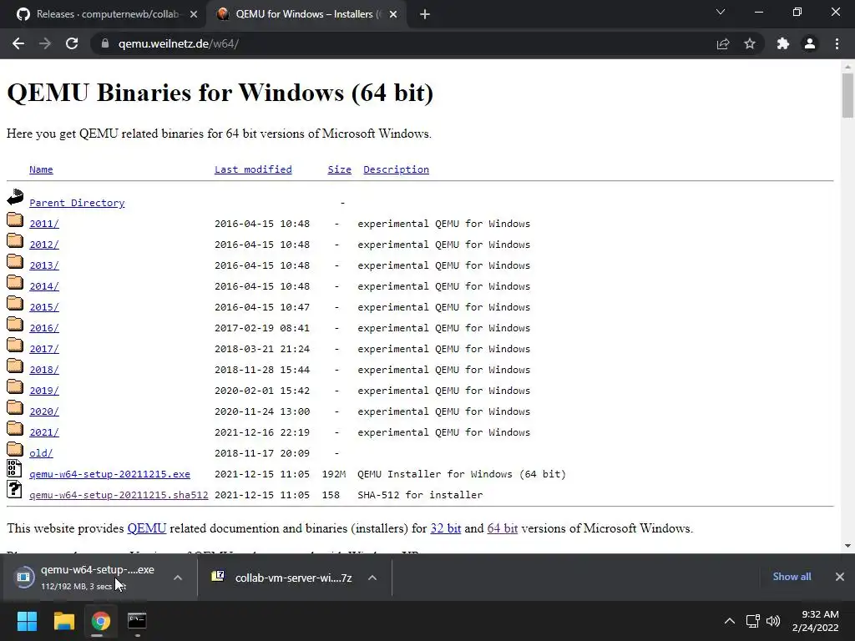This screenshot has height=641, width=855.
Task: Open the Chrome extensions menu
Action: [x=783, y=43]
